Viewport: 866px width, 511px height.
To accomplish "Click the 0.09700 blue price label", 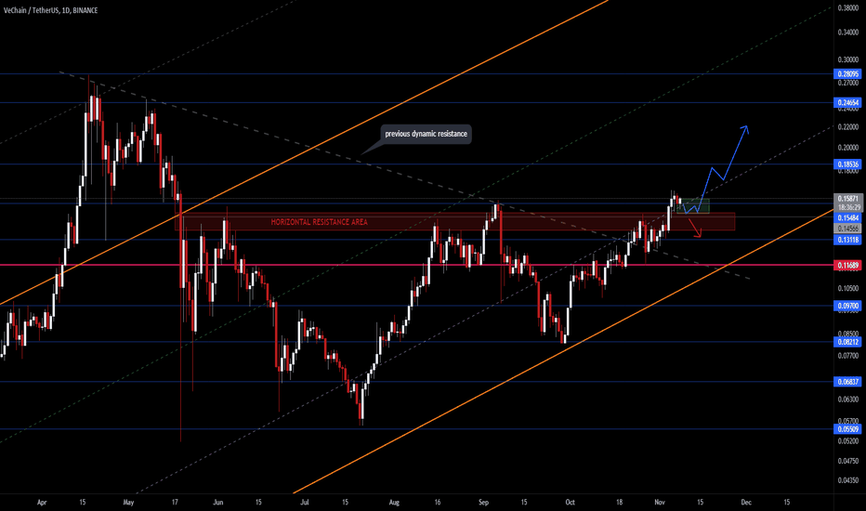I will click(847, 306).
